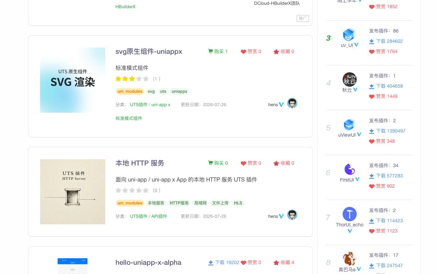The height and width of the screenshot is (274, 439).
Task: Open the 本地 HTTP 服务 plugin title
Action: (x=140, y=163)
